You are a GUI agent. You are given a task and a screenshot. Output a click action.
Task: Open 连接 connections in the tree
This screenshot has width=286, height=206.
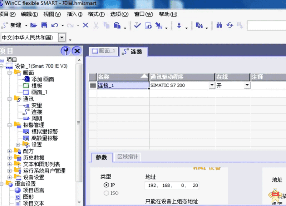[37, 112]
